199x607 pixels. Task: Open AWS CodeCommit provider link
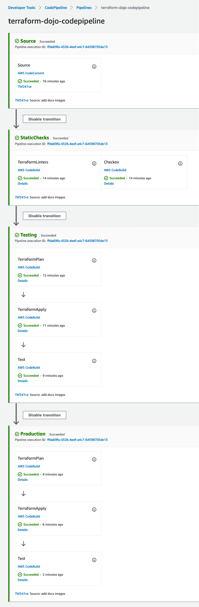(31, 73)
